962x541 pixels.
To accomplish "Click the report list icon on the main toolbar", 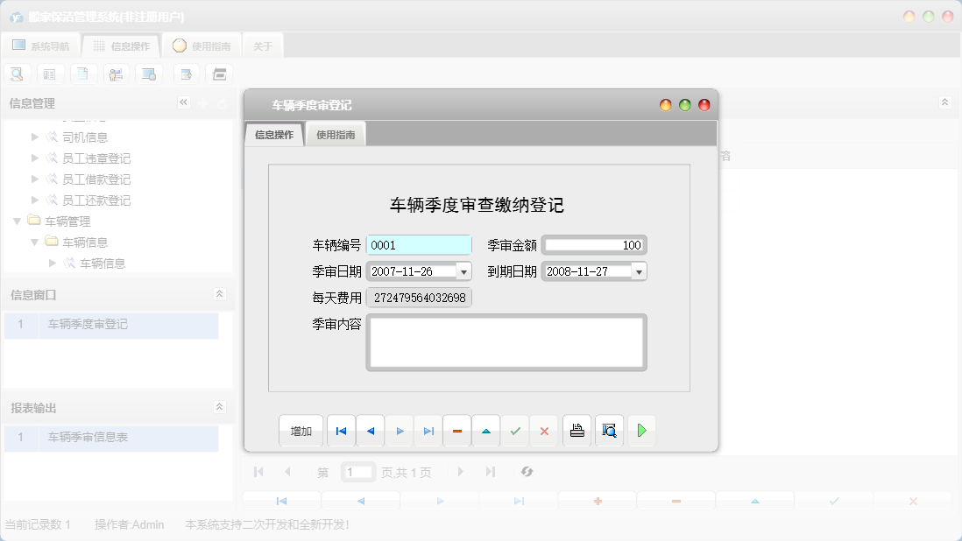I will click(x=50, y=74).
